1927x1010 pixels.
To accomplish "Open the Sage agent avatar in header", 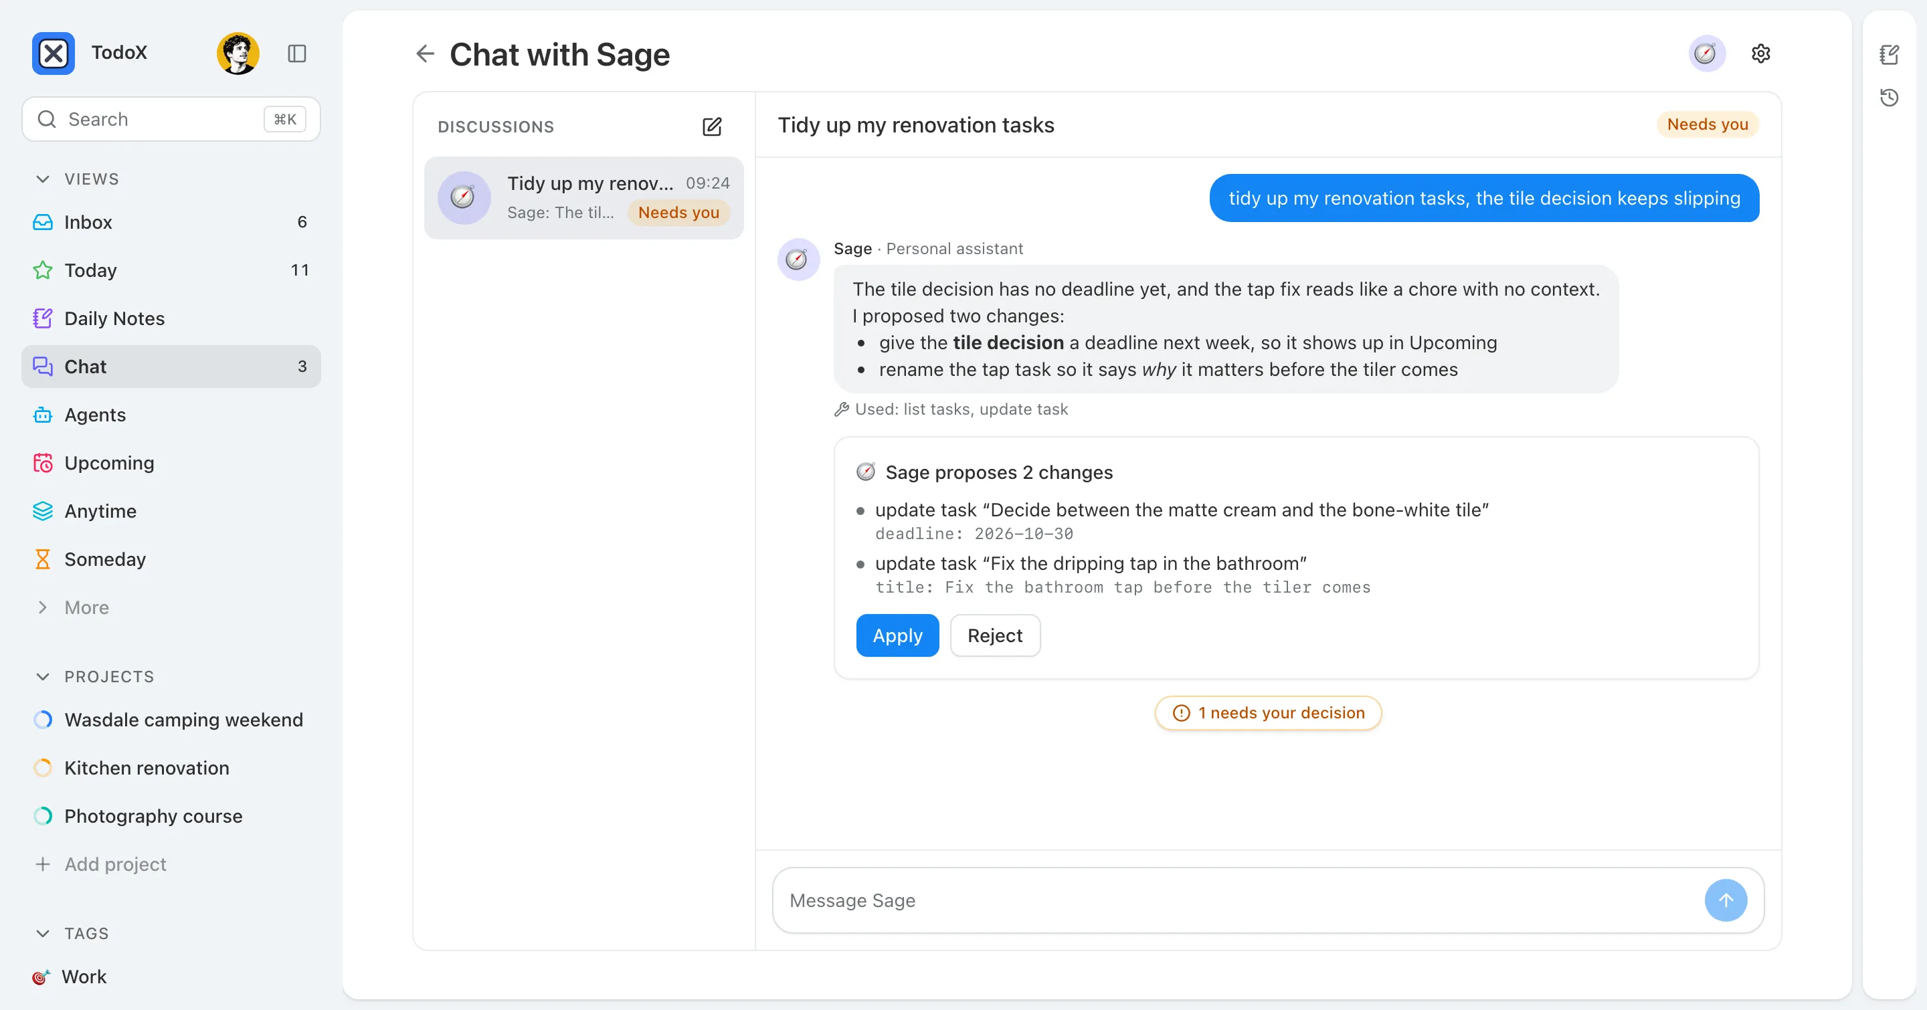I will [1706, 53].
